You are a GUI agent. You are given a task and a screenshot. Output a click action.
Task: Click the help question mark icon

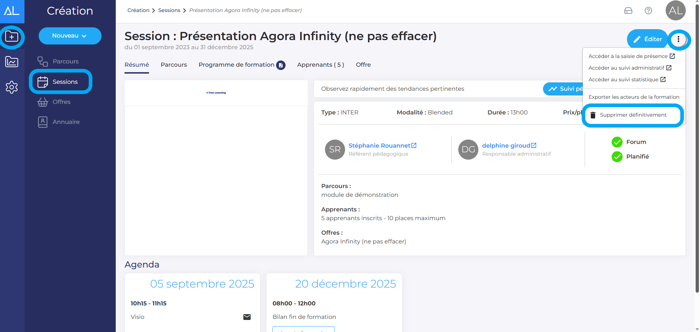coord(648,11)
